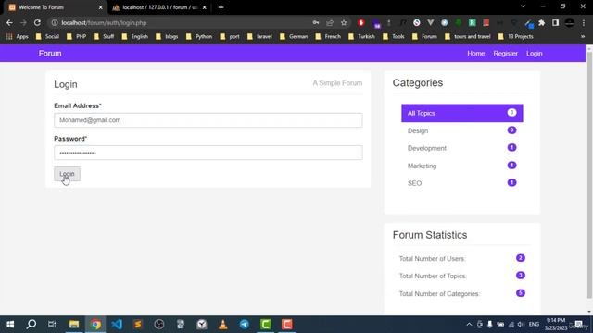Select the Design category

(x=461, y=130)
